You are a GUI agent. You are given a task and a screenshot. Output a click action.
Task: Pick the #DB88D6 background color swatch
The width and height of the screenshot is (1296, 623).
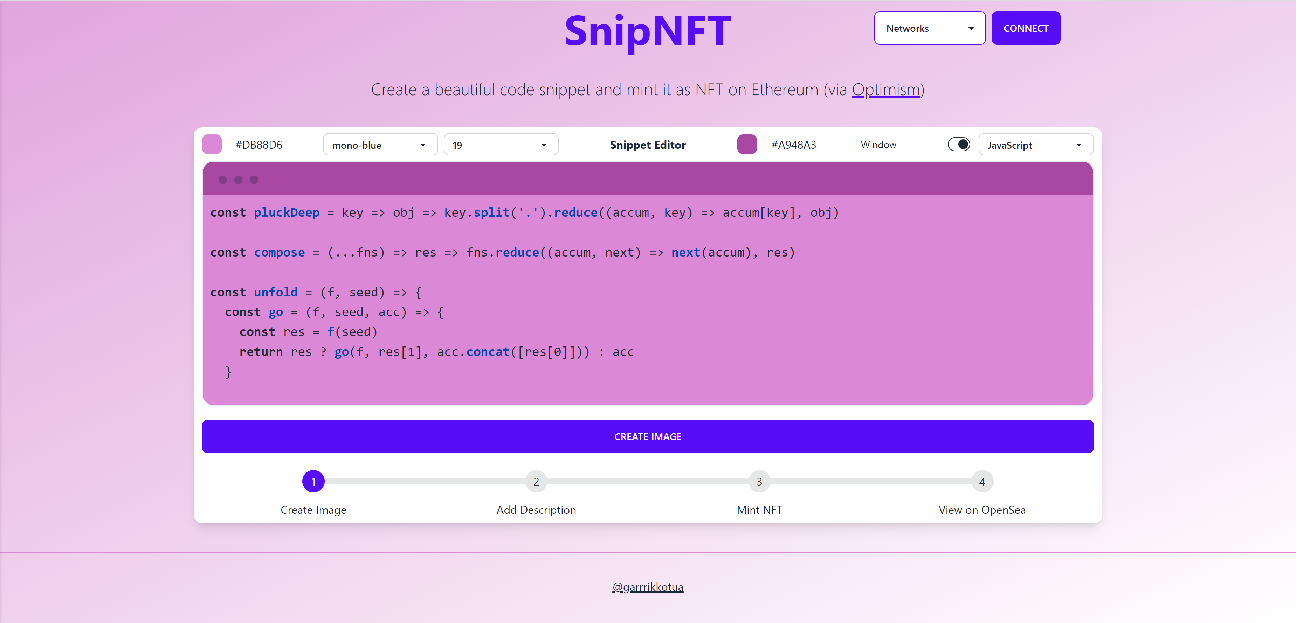pyautogui.click(x=212, y=145)
